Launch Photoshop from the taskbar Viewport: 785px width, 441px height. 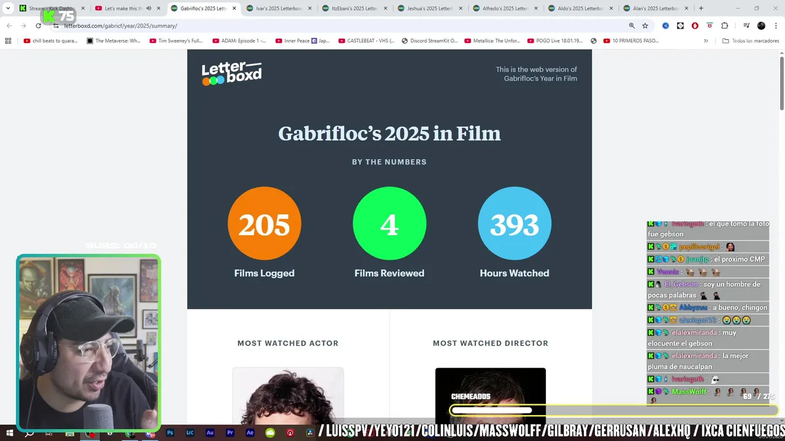[x=170, y=433]
